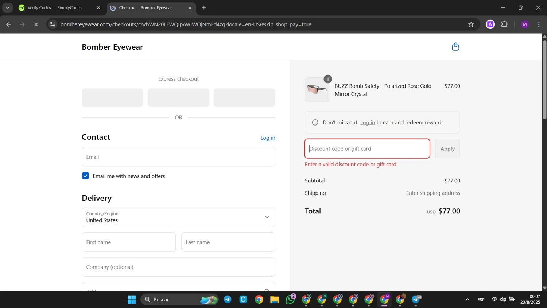Click Enter shipping address text
The width and height of the screenshot is (547, 308).
click(x=433, y=193)
